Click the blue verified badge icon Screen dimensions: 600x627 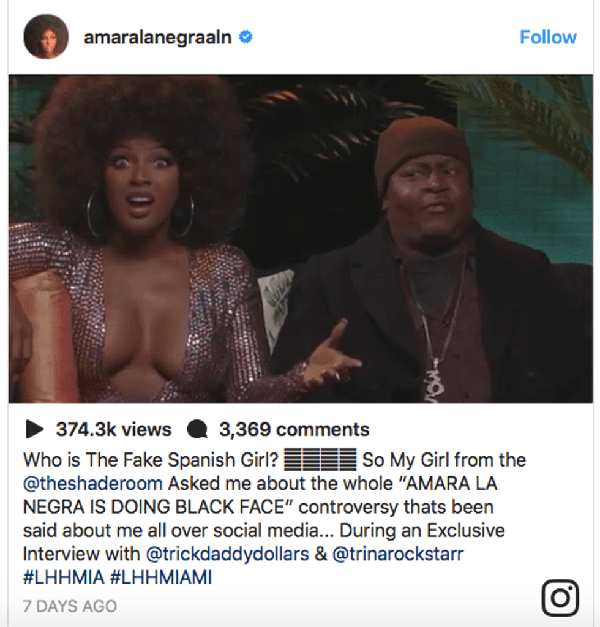pyautogui.click(x=246, y=37)
